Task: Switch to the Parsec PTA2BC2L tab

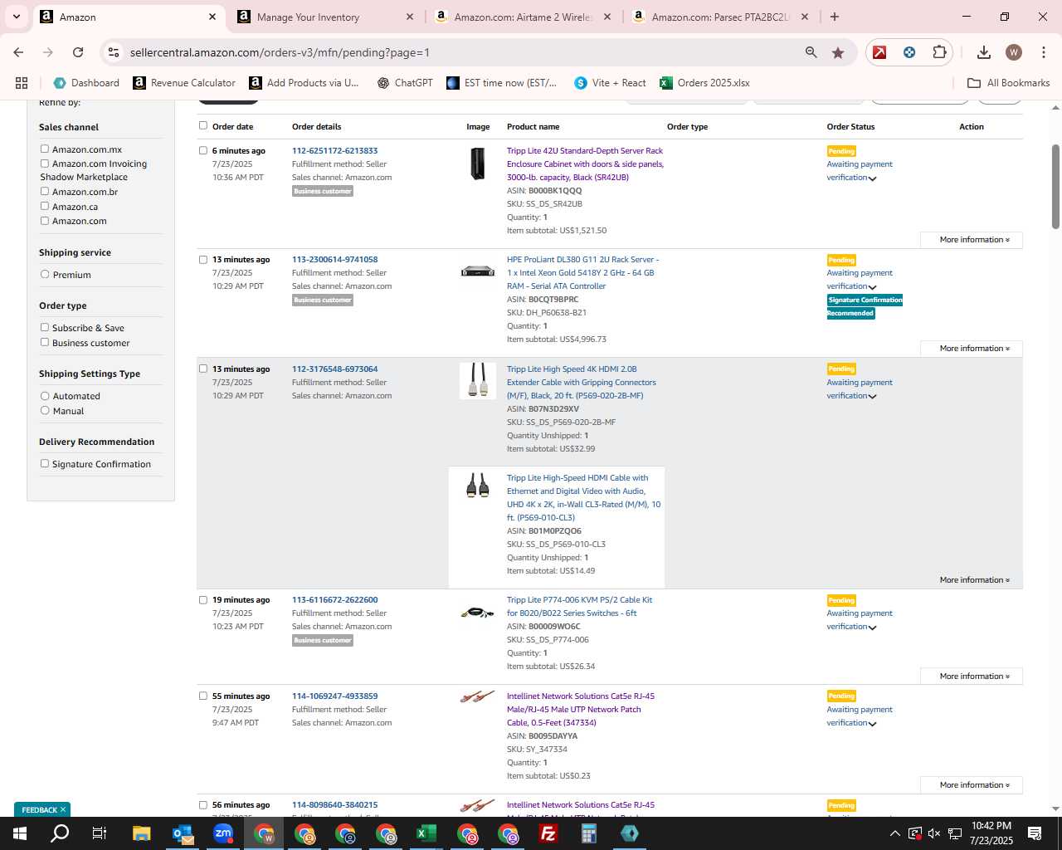Action: tap(721, 17)
